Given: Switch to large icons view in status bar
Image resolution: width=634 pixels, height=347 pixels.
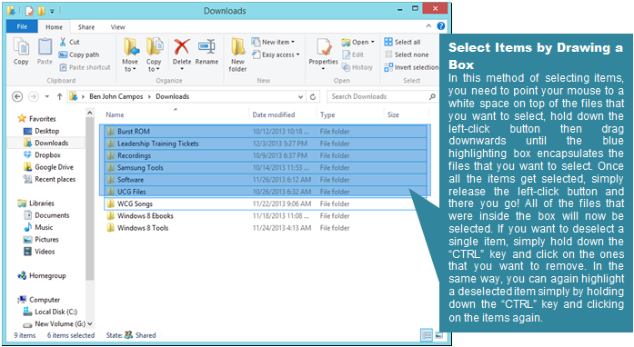Looking at the screenshot, I should point(438,335).
